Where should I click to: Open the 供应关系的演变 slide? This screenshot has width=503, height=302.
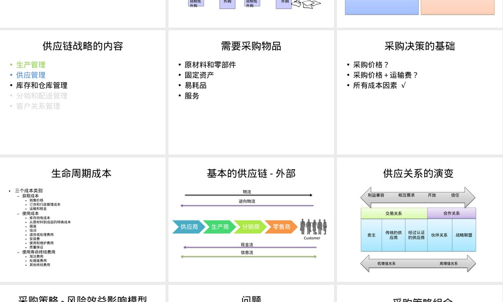point(420,219)
